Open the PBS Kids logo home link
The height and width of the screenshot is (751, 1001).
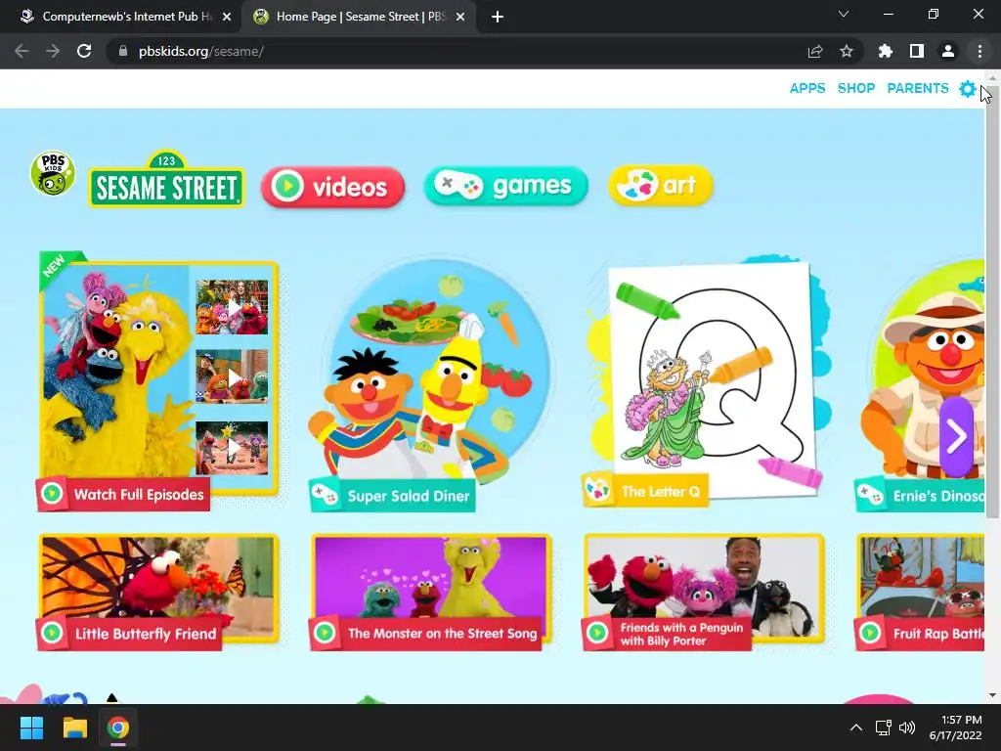[x=53, y=173]
